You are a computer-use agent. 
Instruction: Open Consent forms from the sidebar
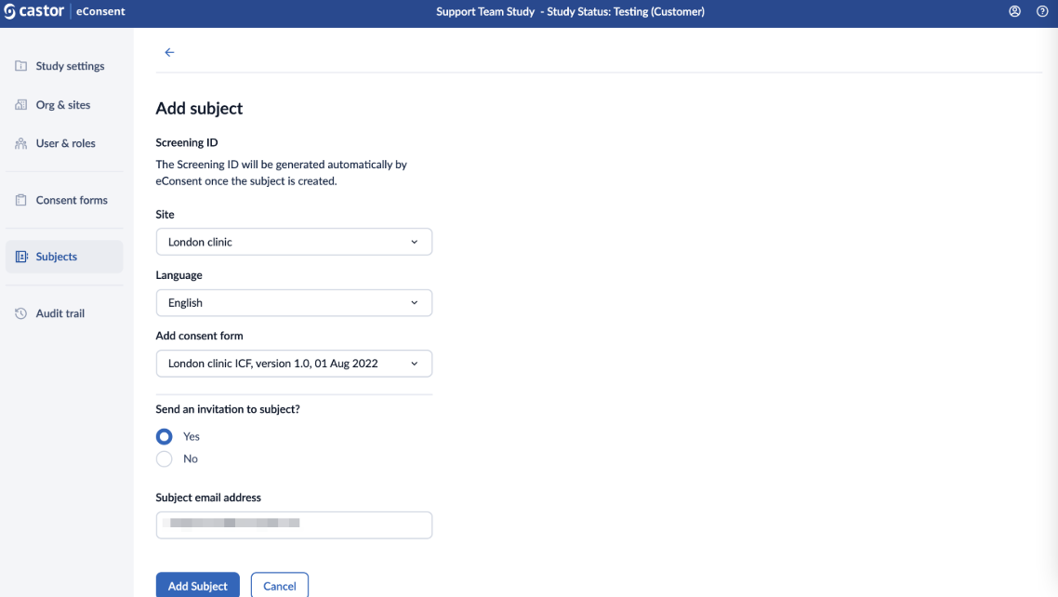(72, 200)
